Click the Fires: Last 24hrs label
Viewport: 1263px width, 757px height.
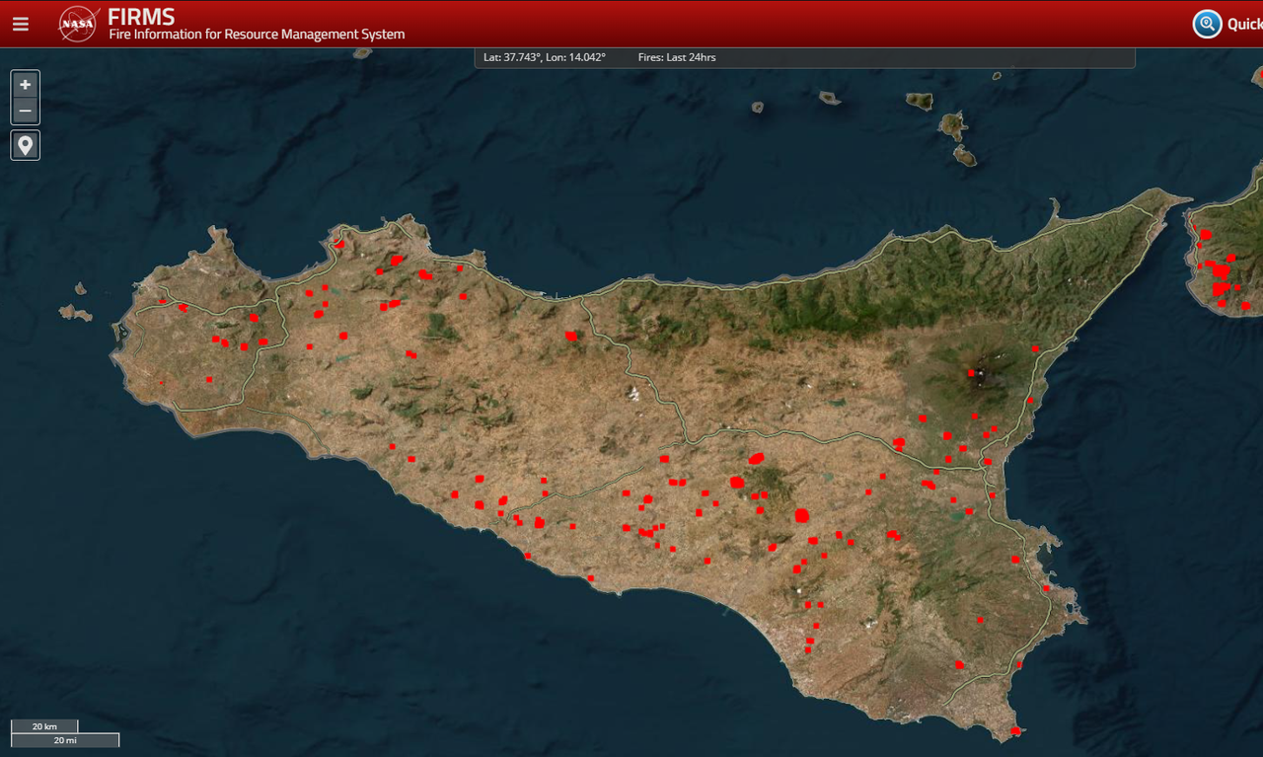[677, 57]
